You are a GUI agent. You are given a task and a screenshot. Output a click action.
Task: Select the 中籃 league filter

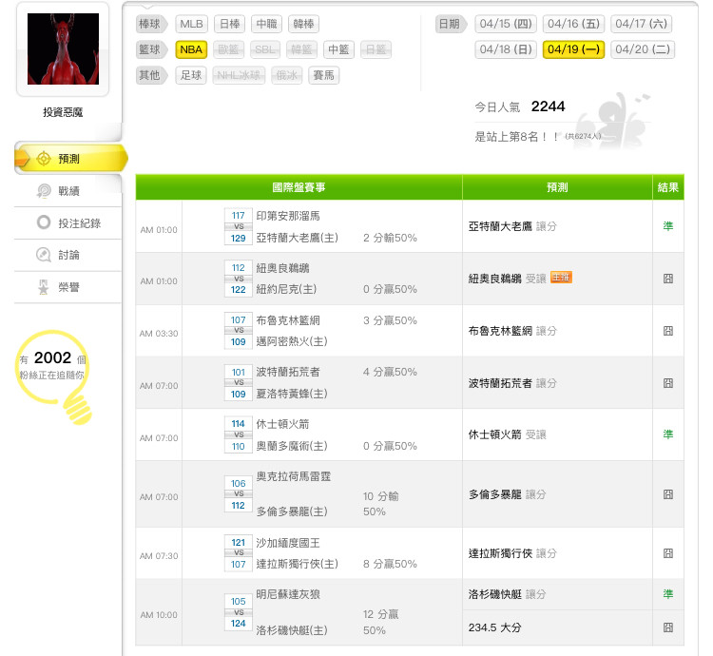[x=338, y=49]
